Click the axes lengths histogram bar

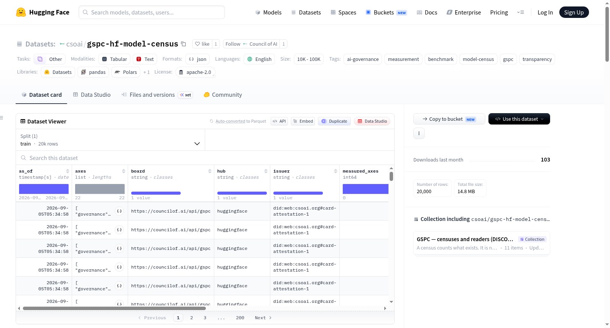(100, 189)
